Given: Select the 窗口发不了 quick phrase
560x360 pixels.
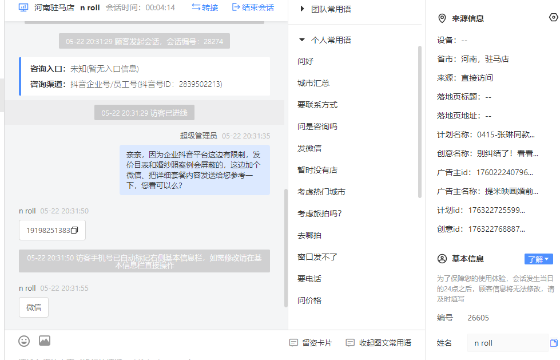Looking at the screenshot, I should [x=317, y=257].
